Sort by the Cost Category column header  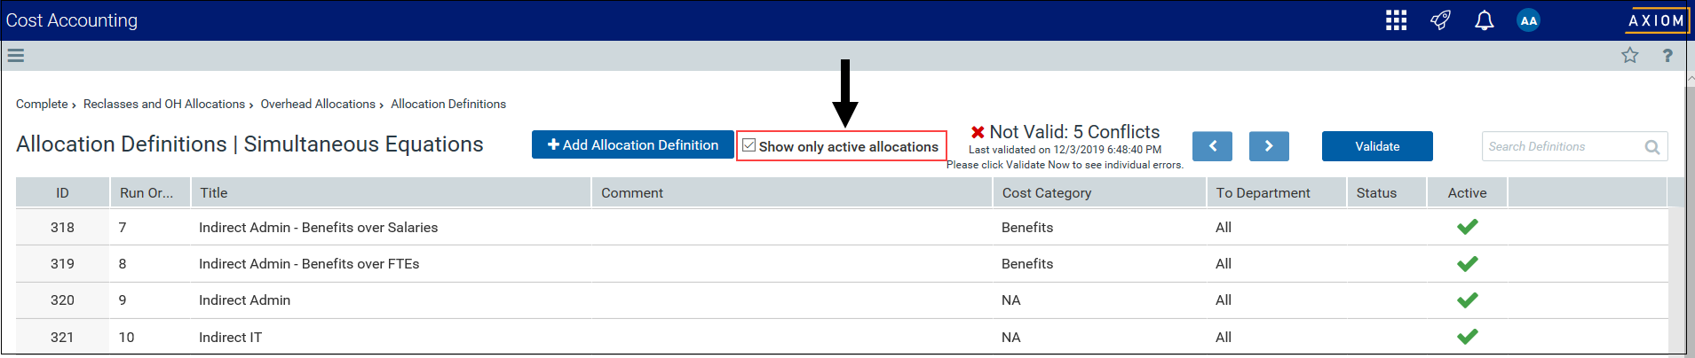(x=1047, y=193)
